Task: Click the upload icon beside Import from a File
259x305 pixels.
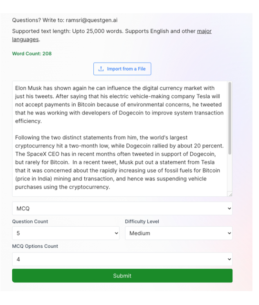Action: click(101, 69)
